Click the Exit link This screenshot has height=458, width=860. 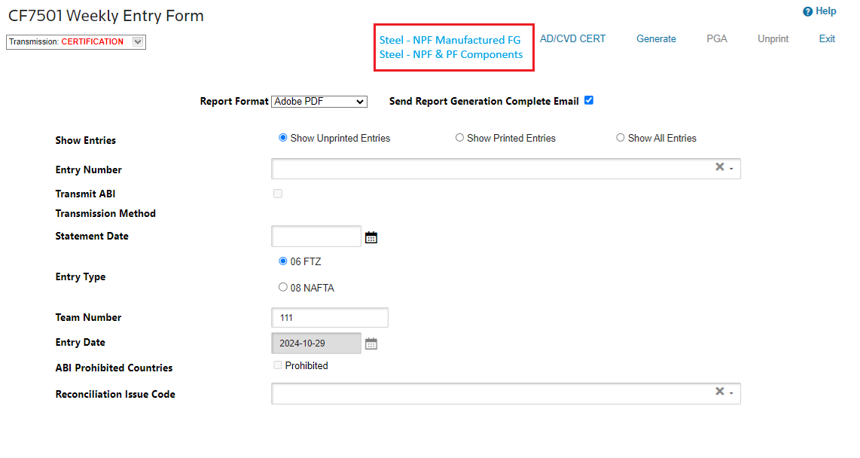pyautogui.click(x=827, y=39)
